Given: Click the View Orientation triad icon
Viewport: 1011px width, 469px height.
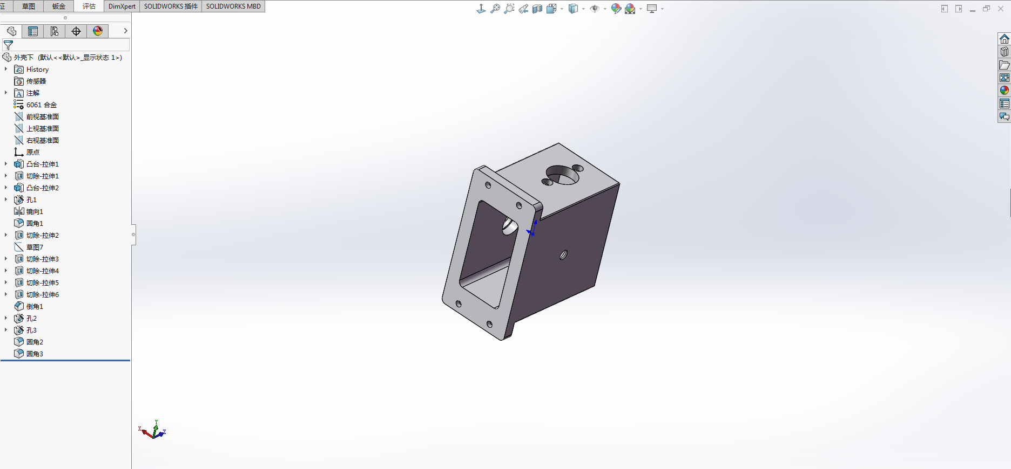Looking at the screenshot, I should (481, 9).
